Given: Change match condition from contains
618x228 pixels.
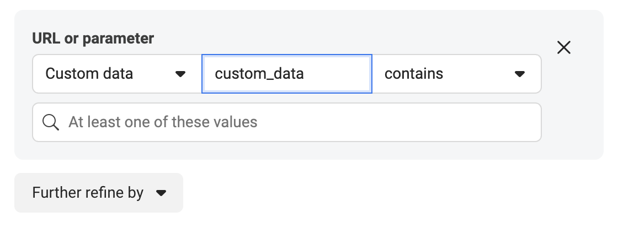Looking at the screenshot, I should [x=456, y=74].
